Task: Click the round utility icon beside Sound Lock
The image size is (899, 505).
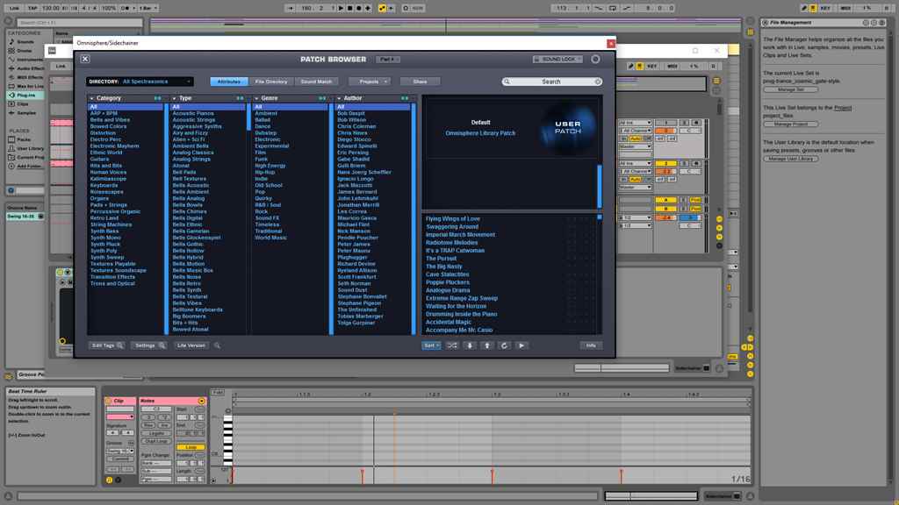Action: (596, 59)
